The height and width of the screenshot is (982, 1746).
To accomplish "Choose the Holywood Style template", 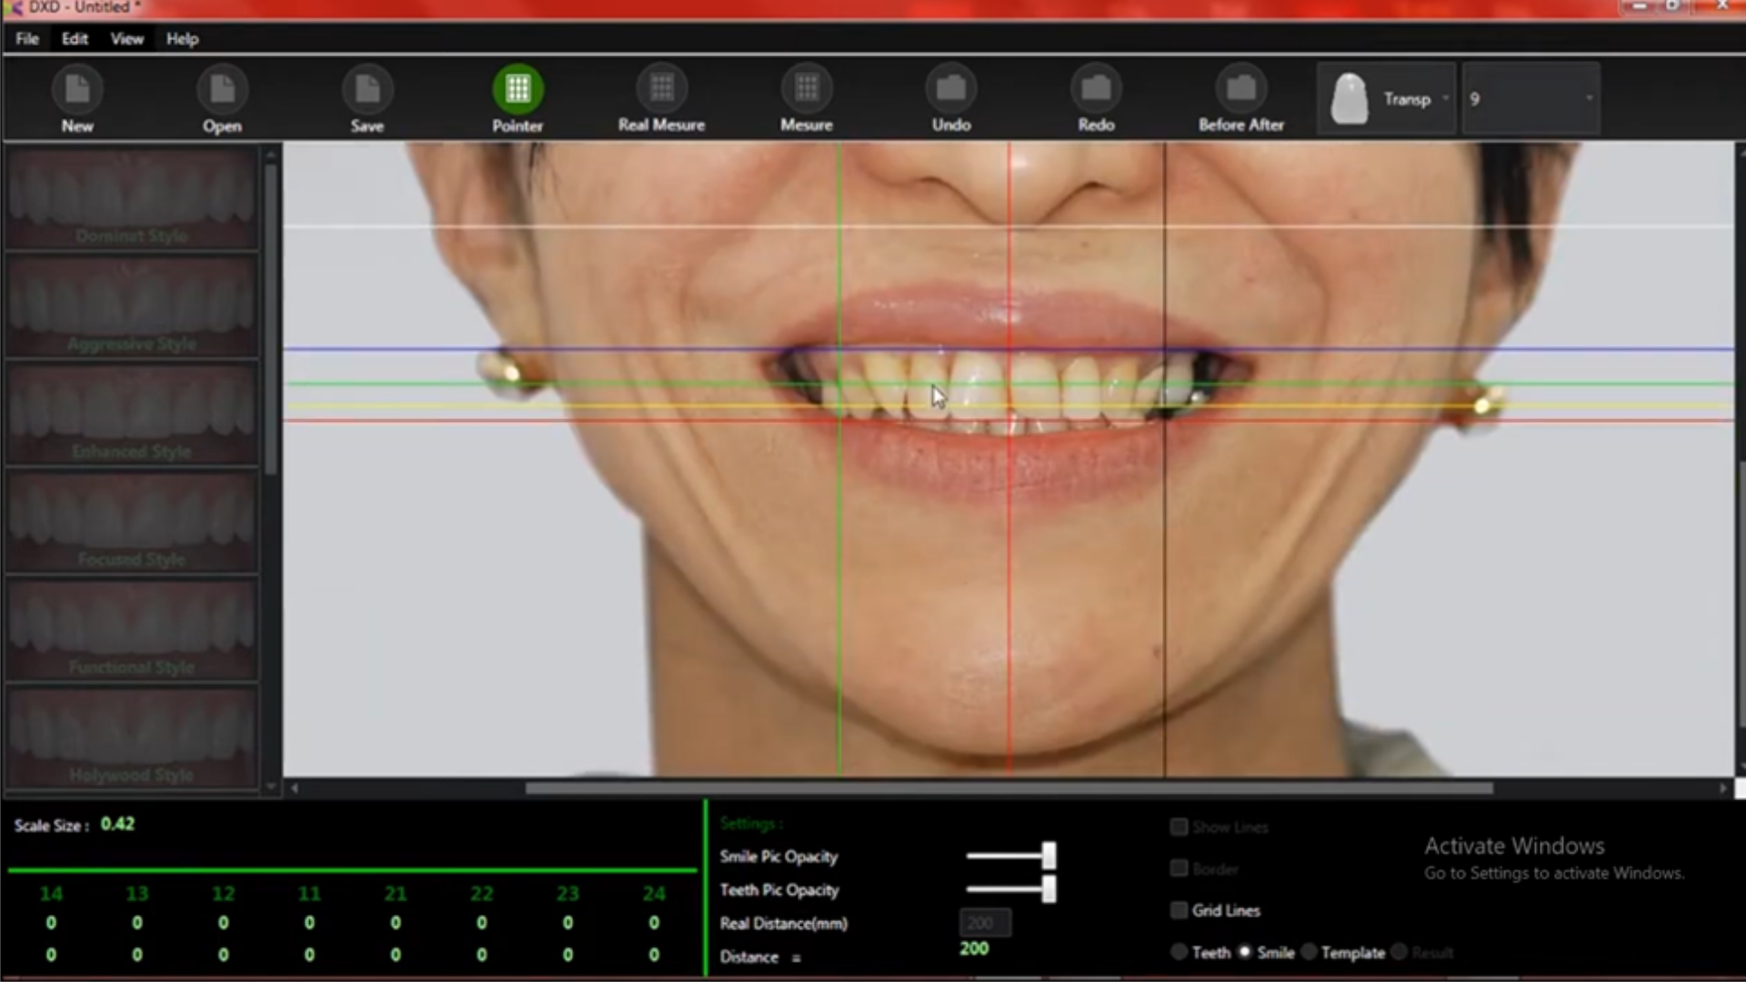I will (x=132, y=736).
